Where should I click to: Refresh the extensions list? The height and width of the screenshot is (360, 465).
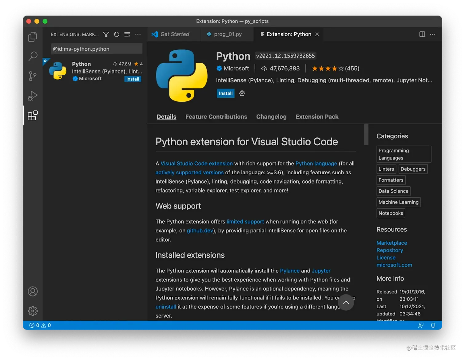[117, 34]
